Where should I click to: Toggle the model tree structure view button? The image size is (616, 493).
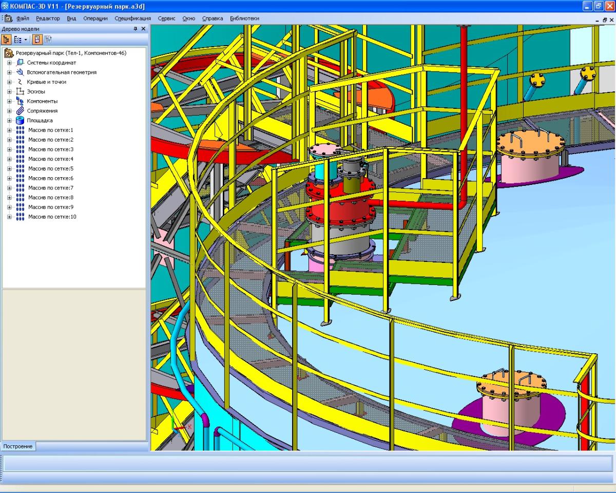tap(7, 39)
